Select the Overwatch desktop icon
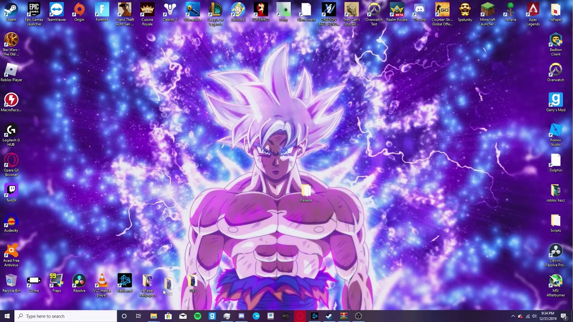The image size is (573, 322). [556, 72]
